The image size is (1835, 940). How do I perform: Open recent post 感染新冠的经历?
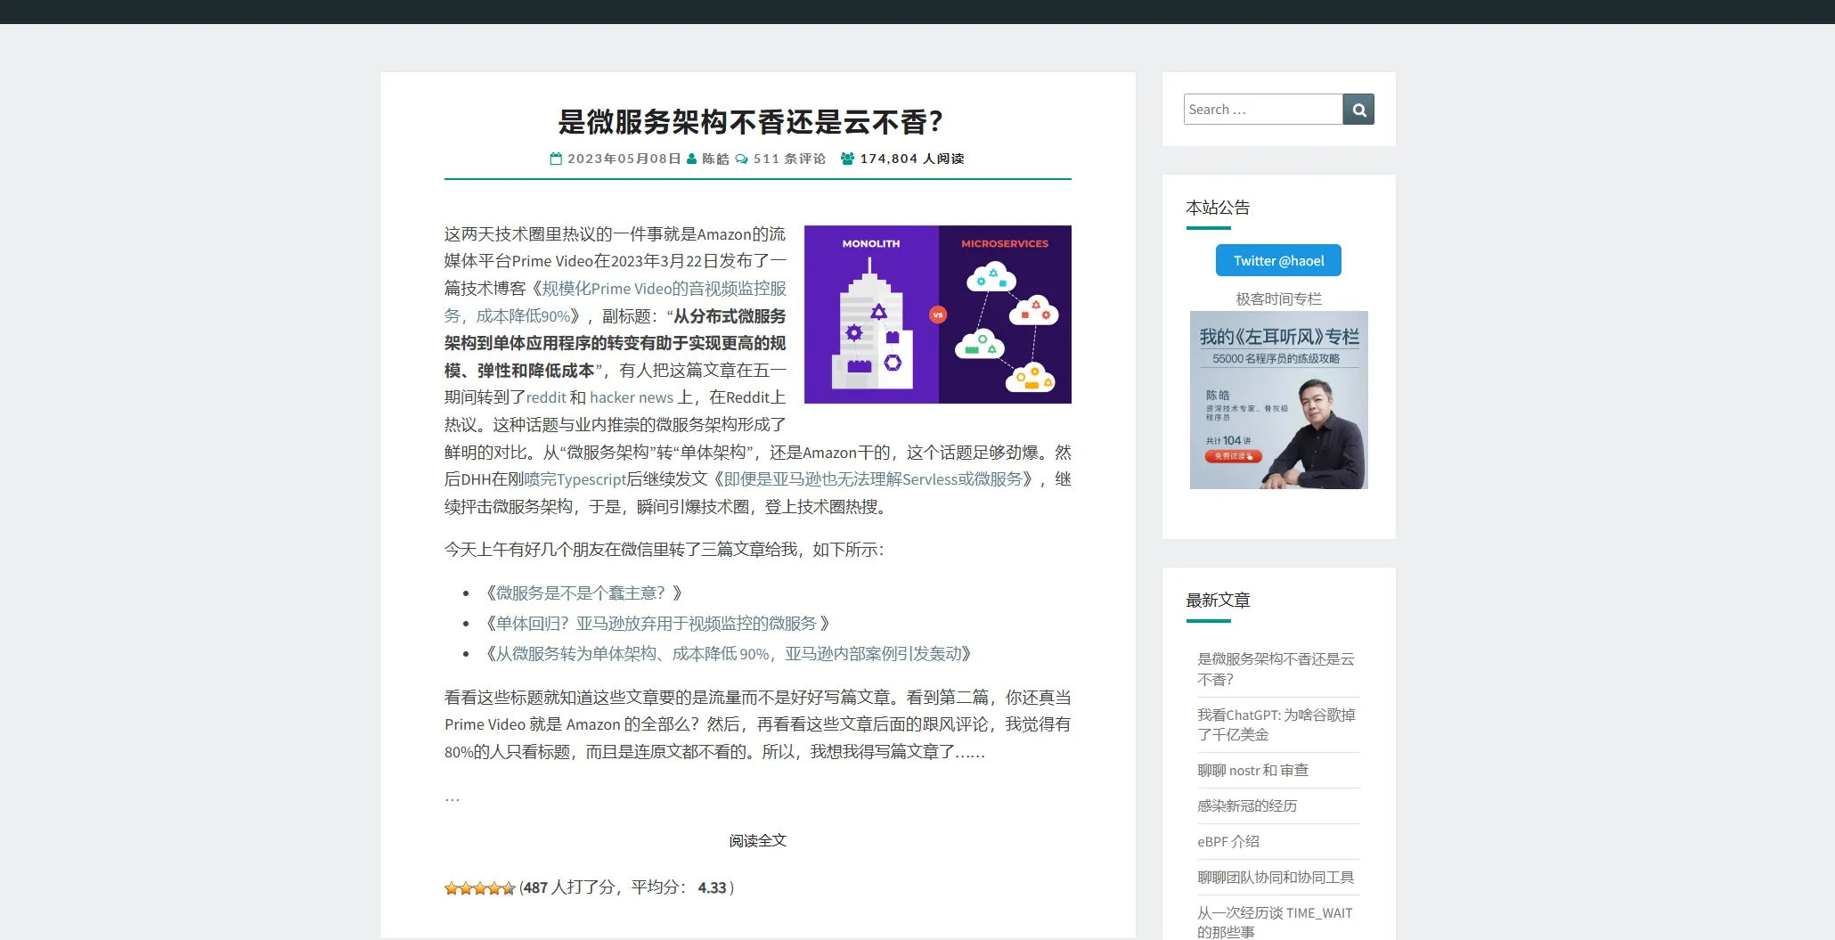tap(1246, 806)
